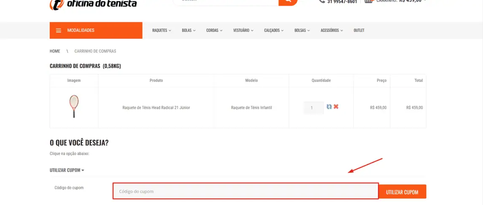Image resolution: width=483 pixels, height=205 pixels.
Task: Click the Oficina do Tenista logo
Action: tap(93, 4)
